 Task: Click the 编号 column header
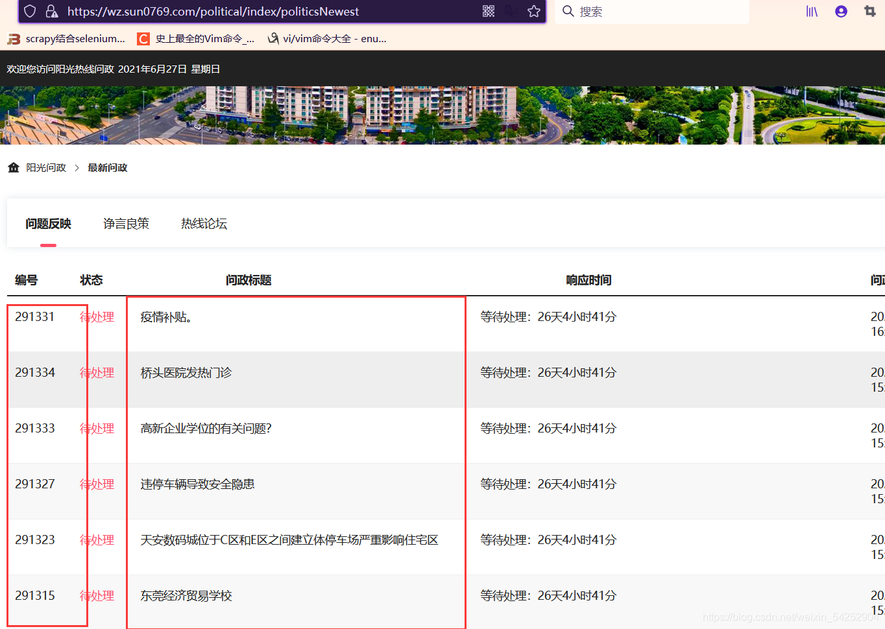point(27,280)
